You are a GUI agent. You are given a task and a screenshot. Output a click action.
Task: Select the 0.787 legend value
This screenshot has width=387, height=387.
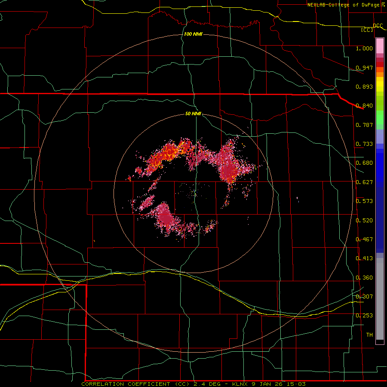364,125
